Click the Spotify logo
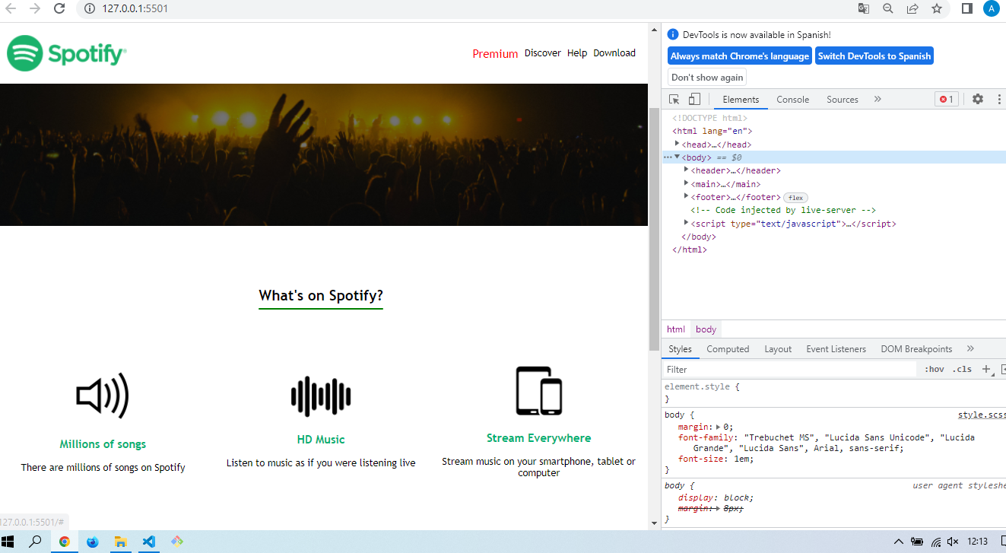The height and width of the screenshot is (553, 1006). point(65,53)
